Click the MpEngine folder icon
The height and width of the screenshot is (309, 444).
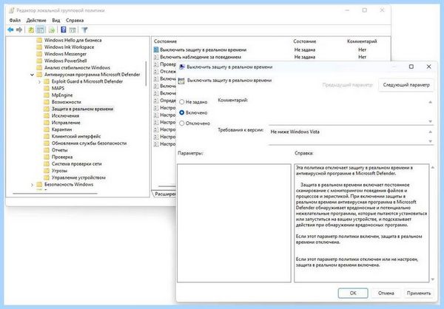pos(47,95)
